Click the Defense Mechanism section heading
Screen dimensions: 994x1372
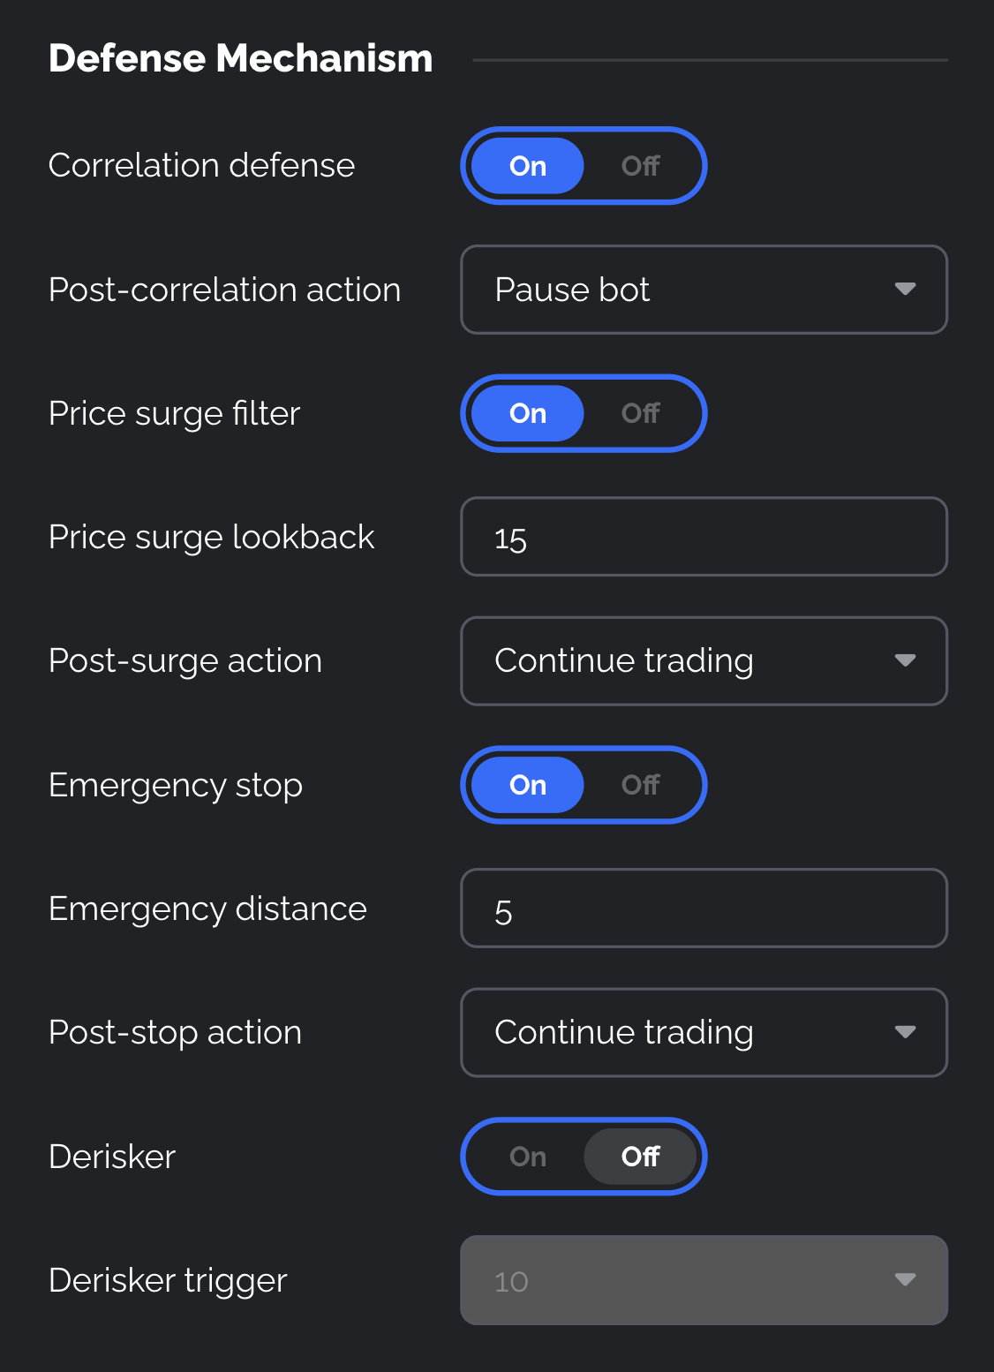(240, 59)
